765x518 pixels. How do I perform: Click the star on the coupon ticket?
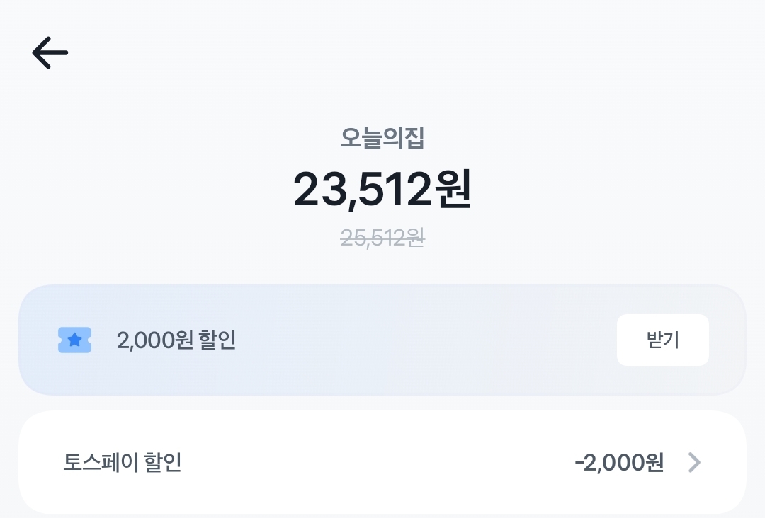pyautogui.click(x=74, y=340)
